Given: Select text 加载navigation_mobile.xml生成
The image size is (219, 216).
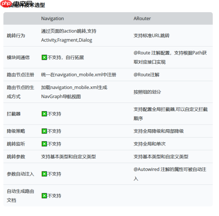Looking at the screenshot, I should pos(74,88).
